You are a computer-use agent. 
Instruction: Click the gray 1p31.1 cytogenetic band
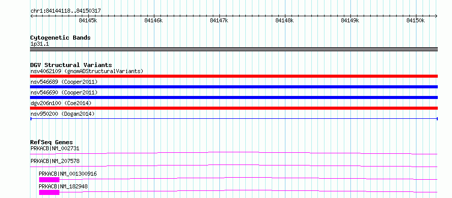pos(234,49)
